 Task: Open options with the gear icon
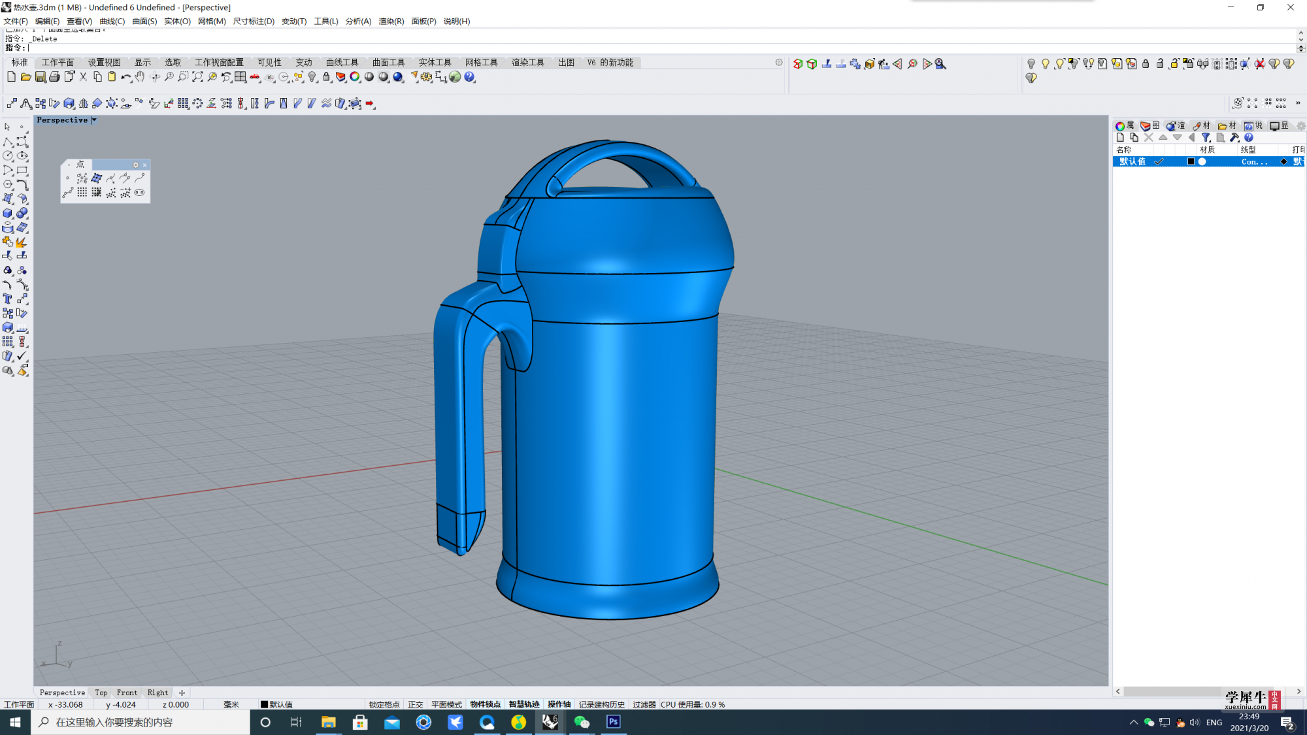pos(427,77)
